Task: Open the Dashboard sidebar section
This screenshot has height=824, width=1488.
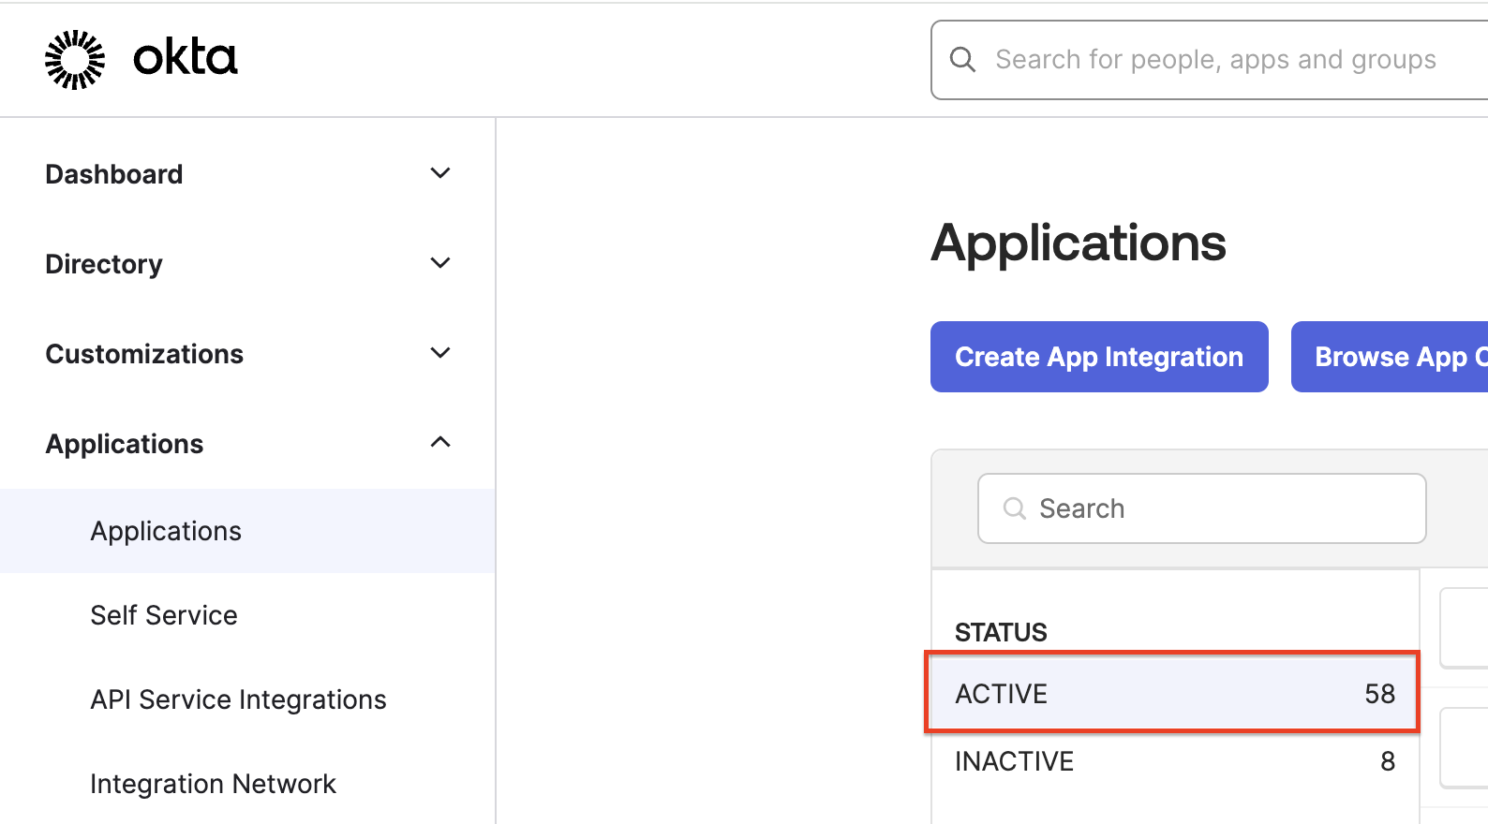Action: (x=247, y=174)
